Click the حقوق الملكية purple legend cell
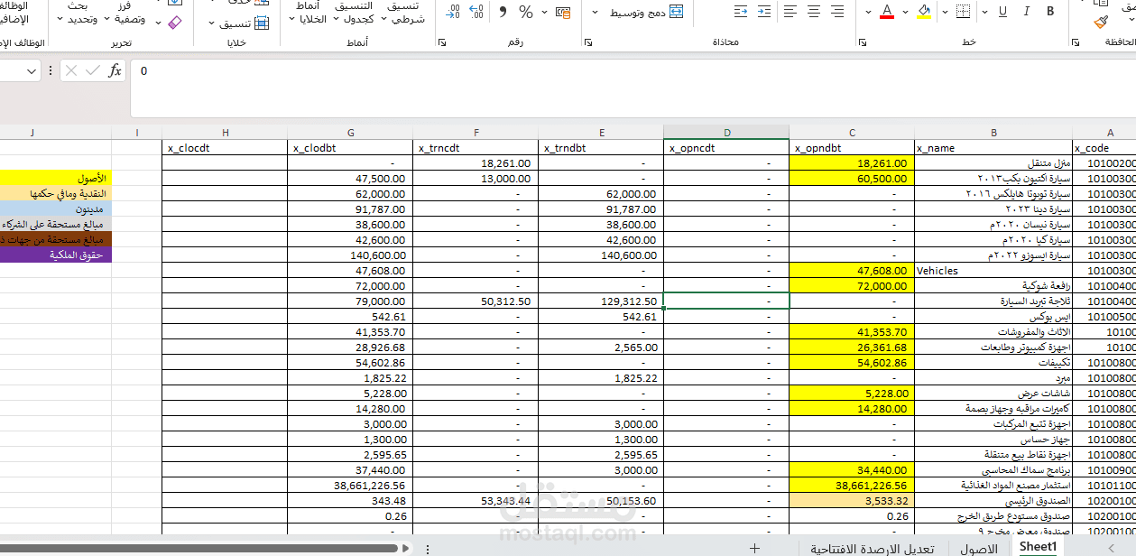 55,255
